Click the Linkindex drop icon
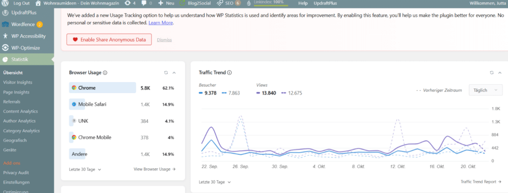The image size is (508, 193). (249, 3)
